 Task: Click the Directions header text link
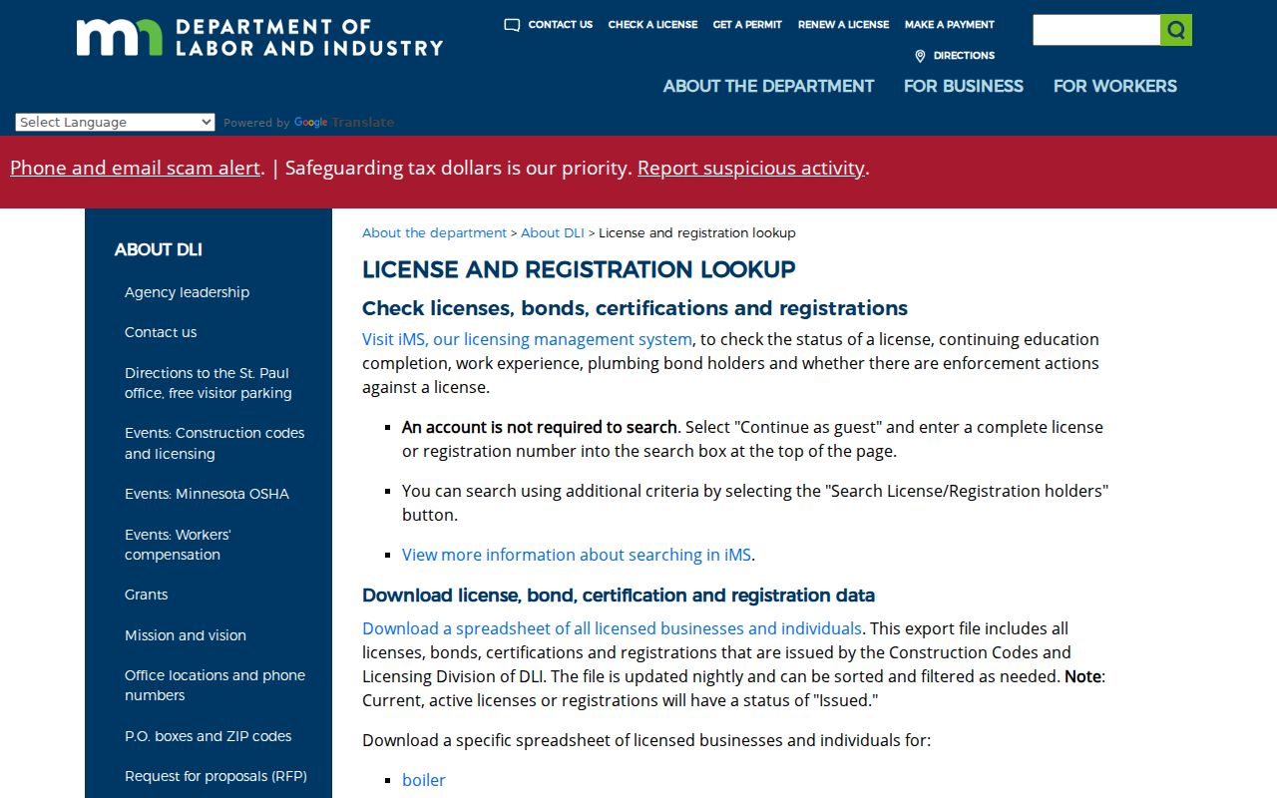click(x=964, y=56)
